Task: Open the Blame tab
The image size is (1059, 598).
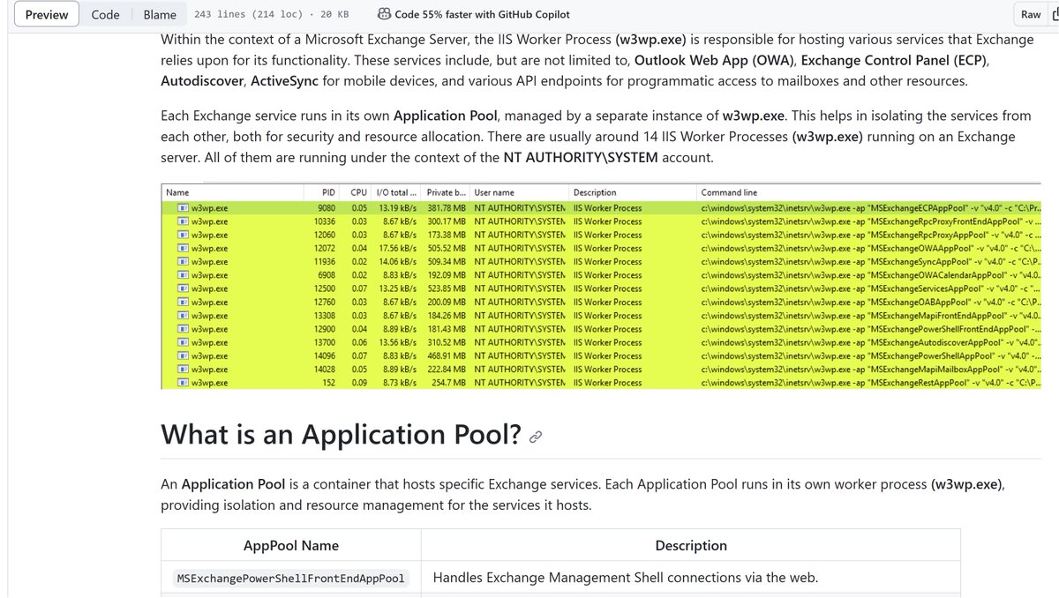Action: point(160,14)
